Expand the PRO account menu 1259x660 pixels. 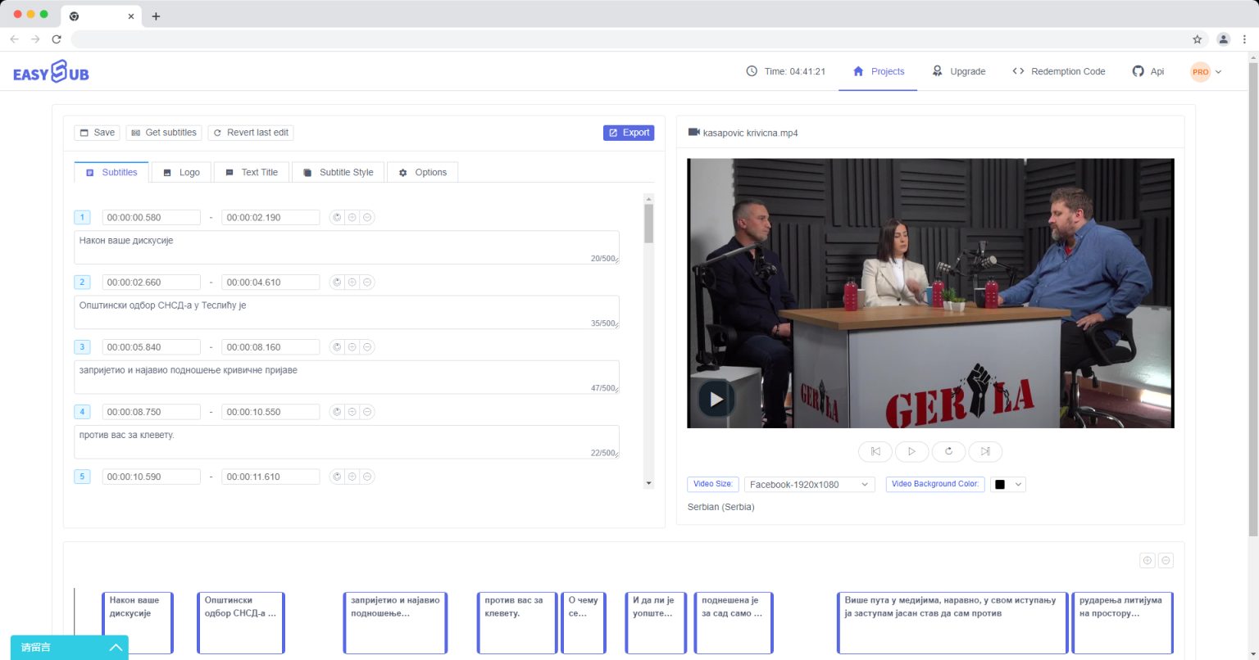(1206, 71)
